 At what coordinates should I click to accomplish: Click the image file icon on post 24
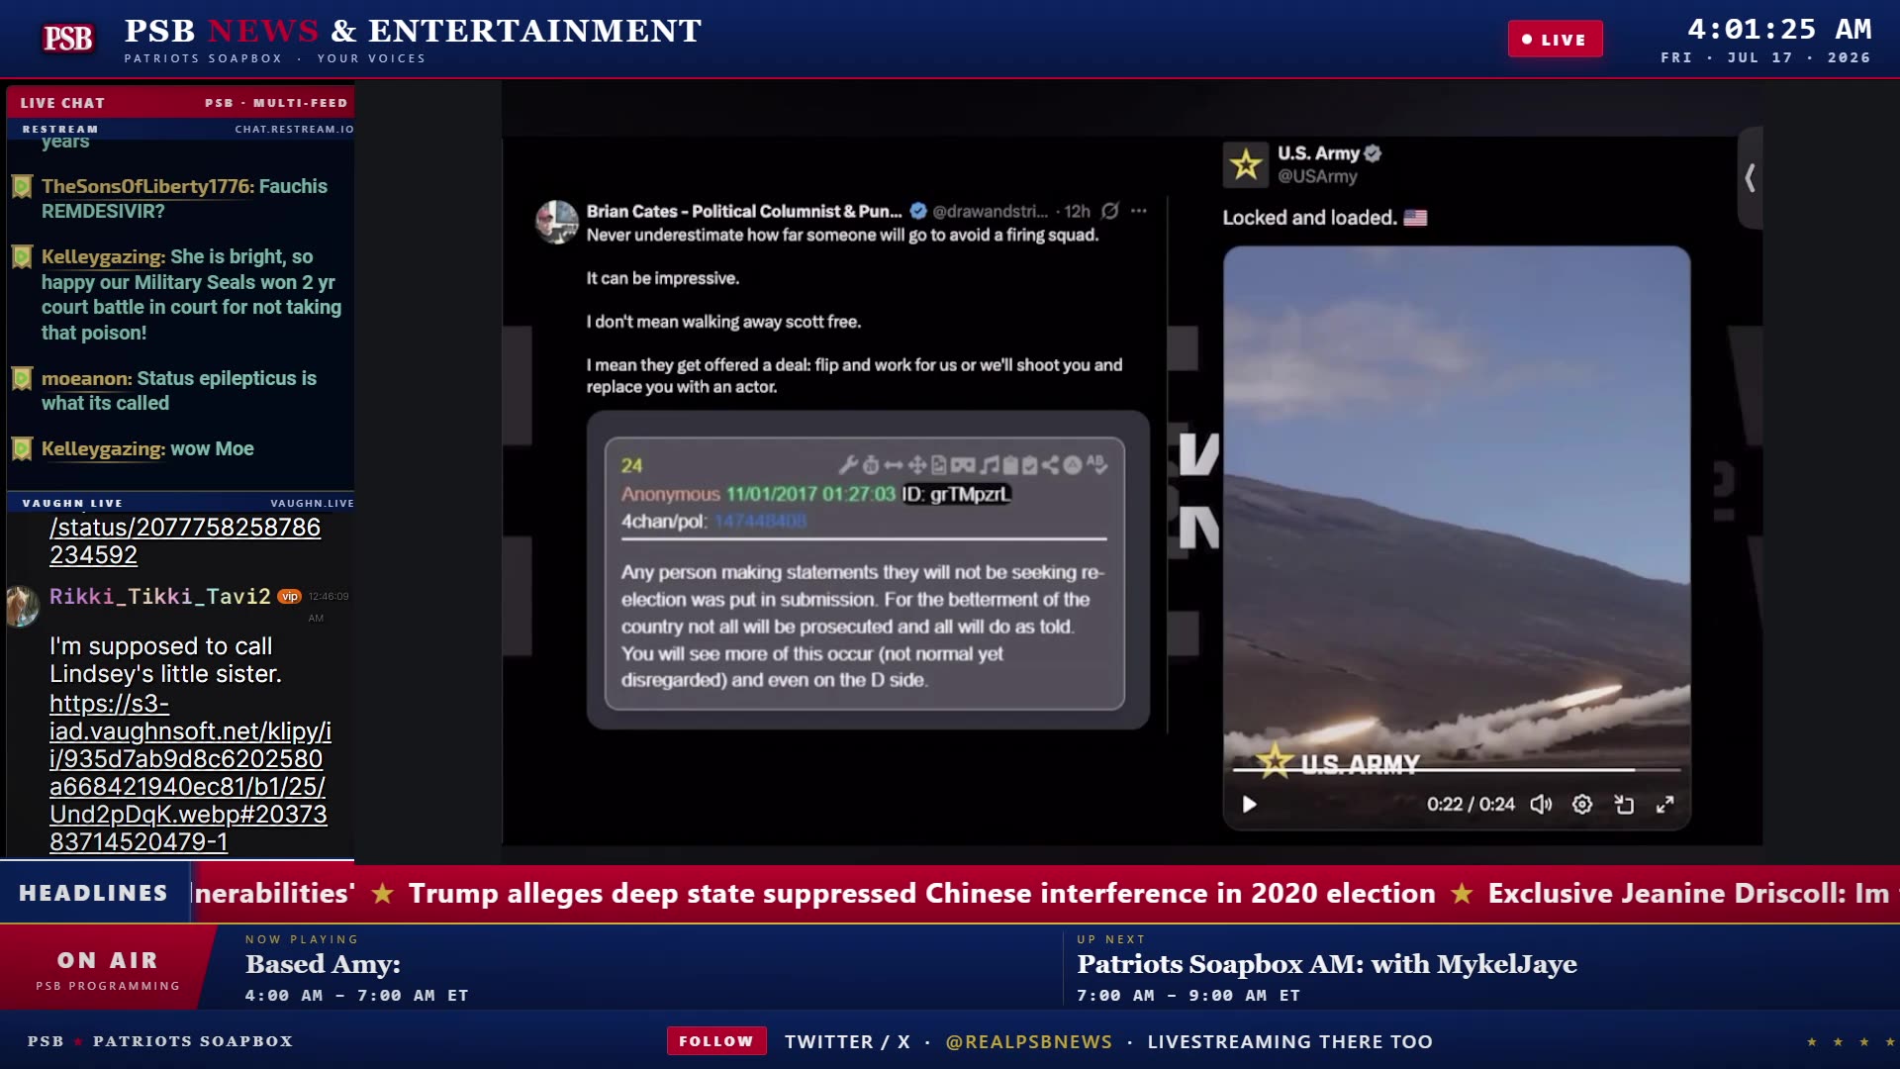pos(939,465)
